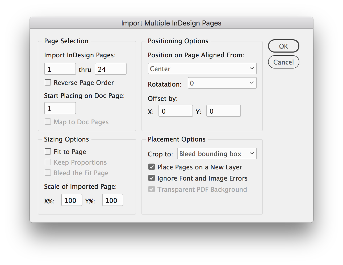The image size is (343, 265).
Task: Click the Page Selection group title
Action: pyautogui.click(x=66, y=41)
